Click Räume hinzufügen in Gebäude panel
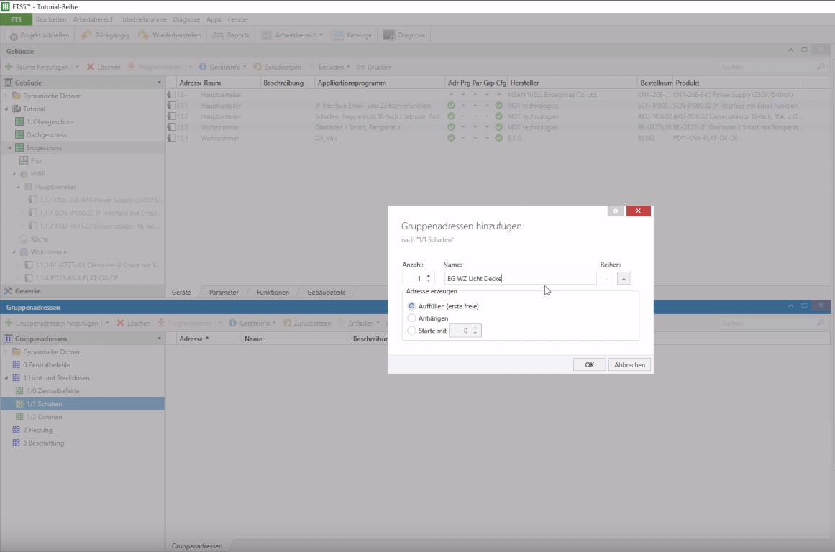This screenshot has width=835, height=552. coord(37,67)
